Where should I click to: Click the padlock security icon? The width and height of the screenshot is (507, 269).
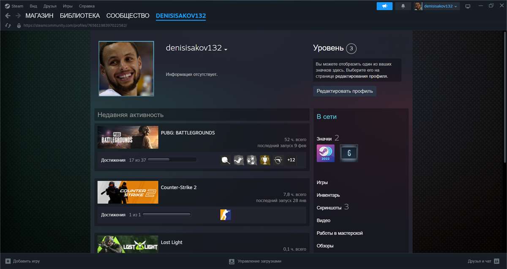click(x=19, y=25)
